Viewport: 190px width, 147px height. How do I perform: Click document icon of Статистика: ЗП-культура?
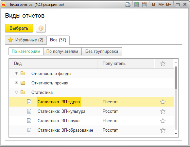pyautogui.click(x=29, y=111)
